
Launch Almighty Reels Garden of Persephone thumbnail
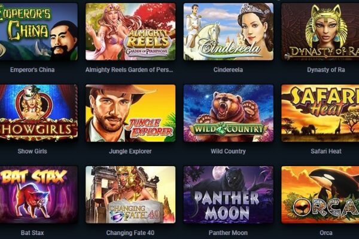[130, 32]
